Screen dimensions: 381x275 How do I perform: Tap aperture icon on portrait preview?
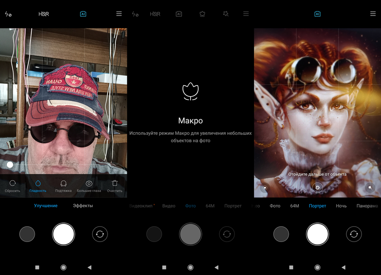click(317, 187)
